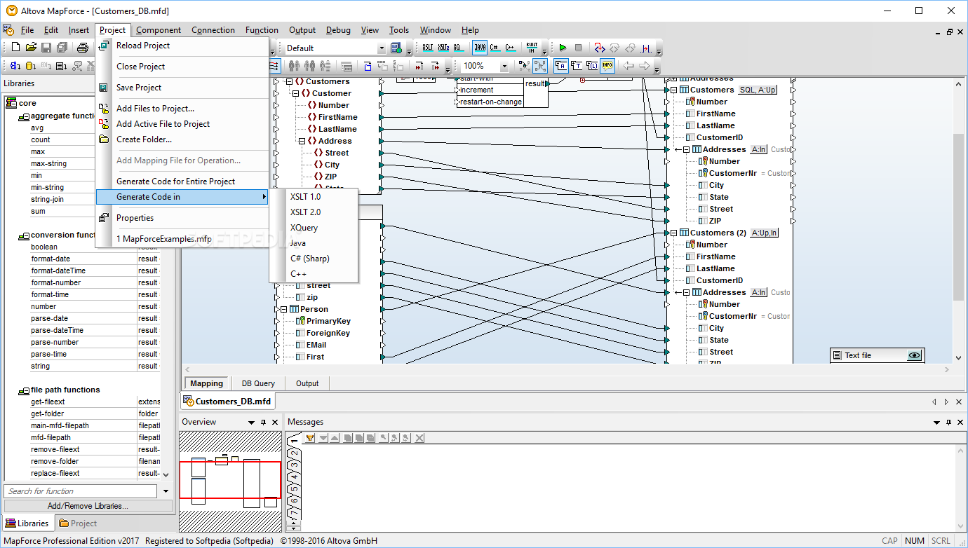Image resolution: width=968 pixels, height=548 pixels.
Task: Select XSLT output language icon
Action: [x=428, y=48]
